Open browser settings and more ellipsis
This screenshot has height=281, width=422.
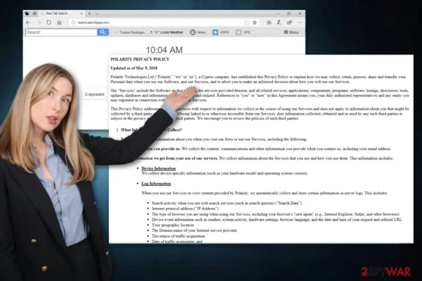tap(300, 23)
